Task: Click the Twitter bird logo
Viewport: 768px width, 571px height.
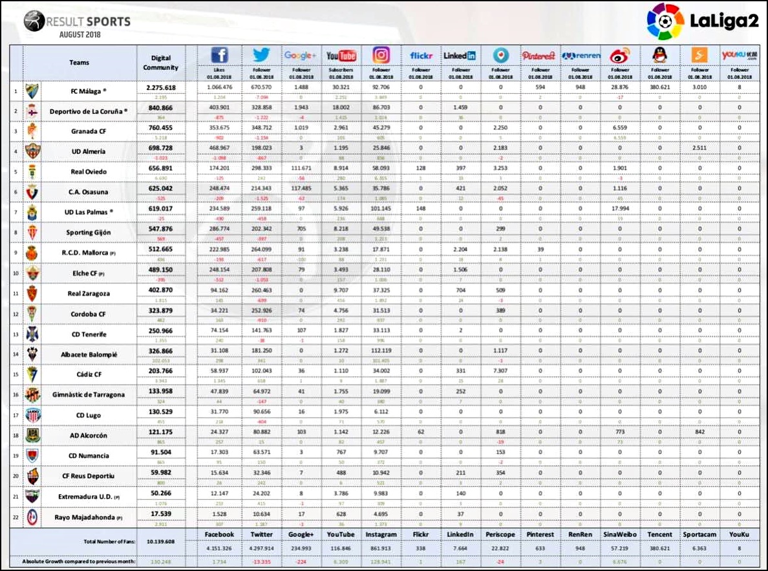Action: click(262, 55)
